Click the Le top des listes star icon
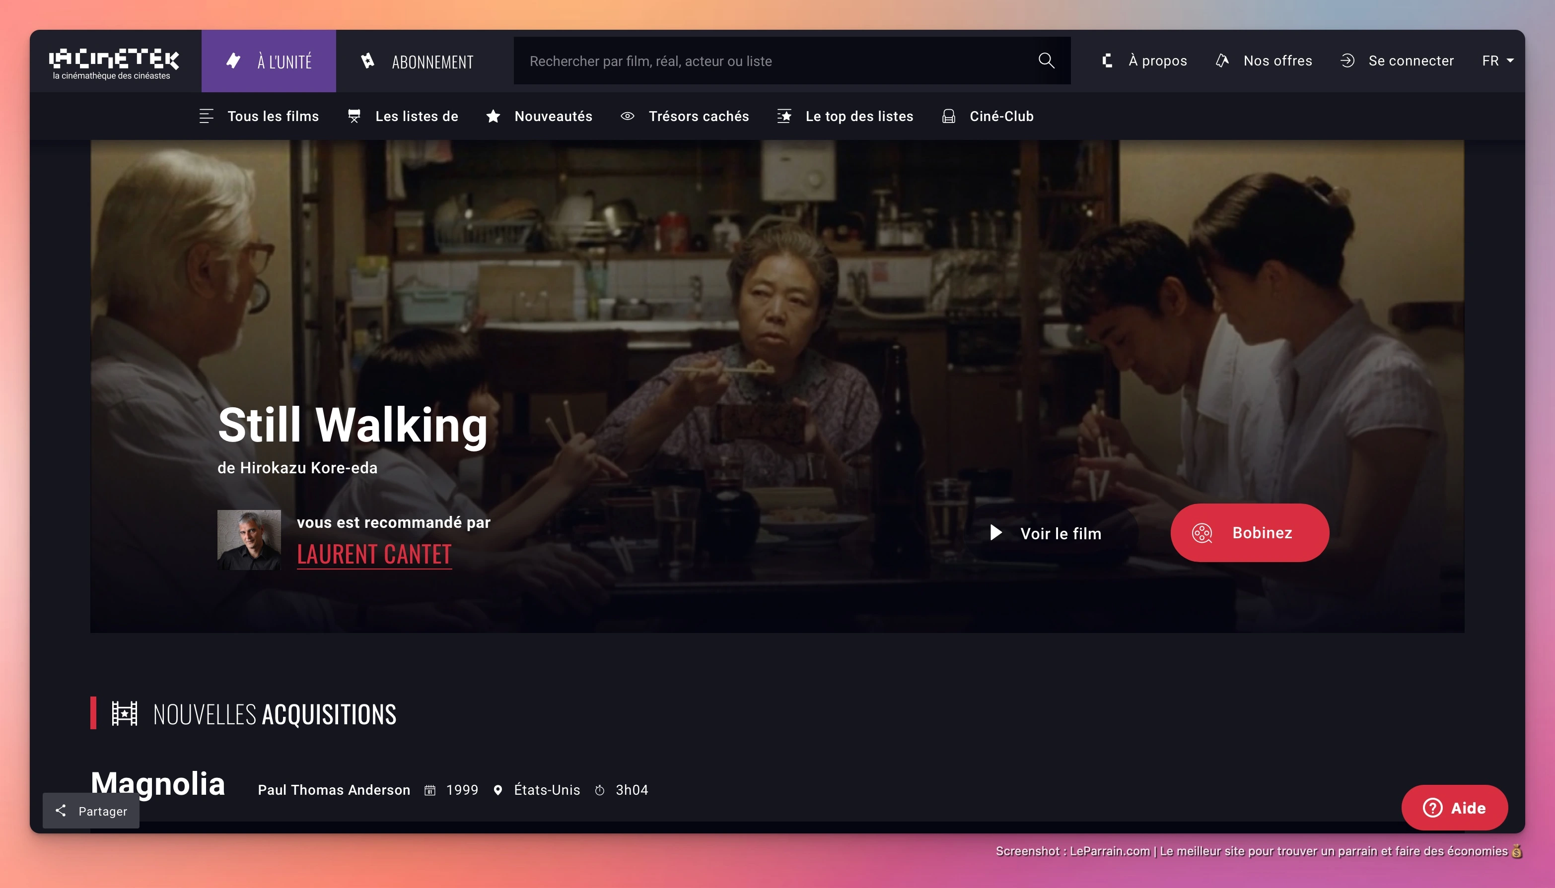 pos(784,116)
